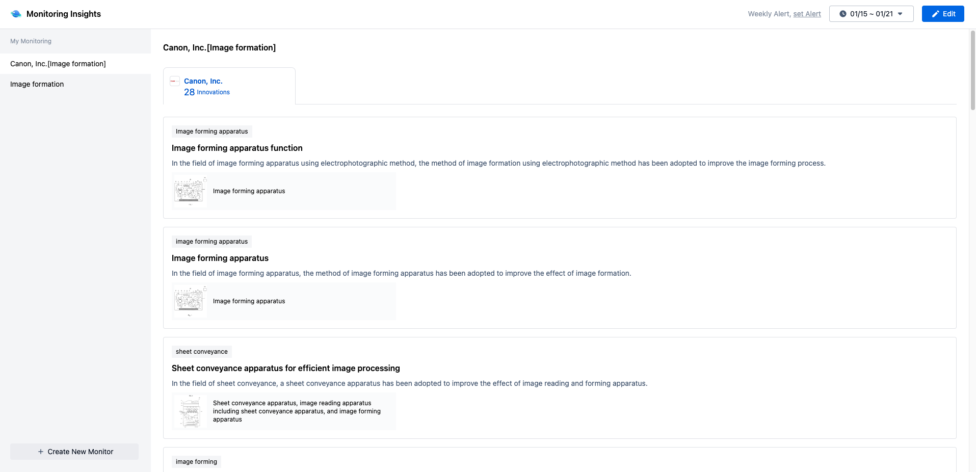Click the plus icon for new monitor
976x472 pixels.
click(41, 452)
